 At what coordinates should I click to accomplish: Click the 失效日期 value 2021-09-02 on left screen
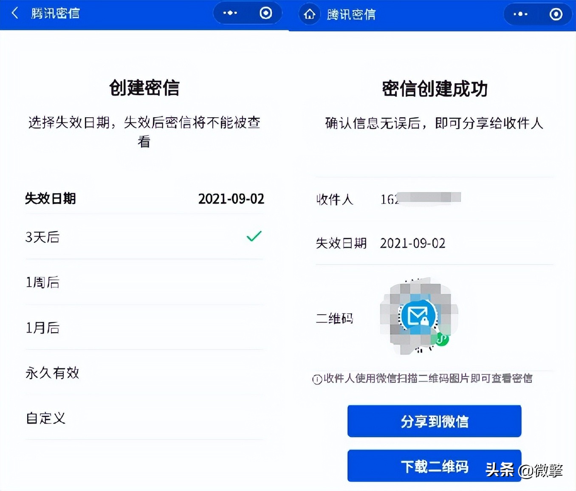coord(231,199)
